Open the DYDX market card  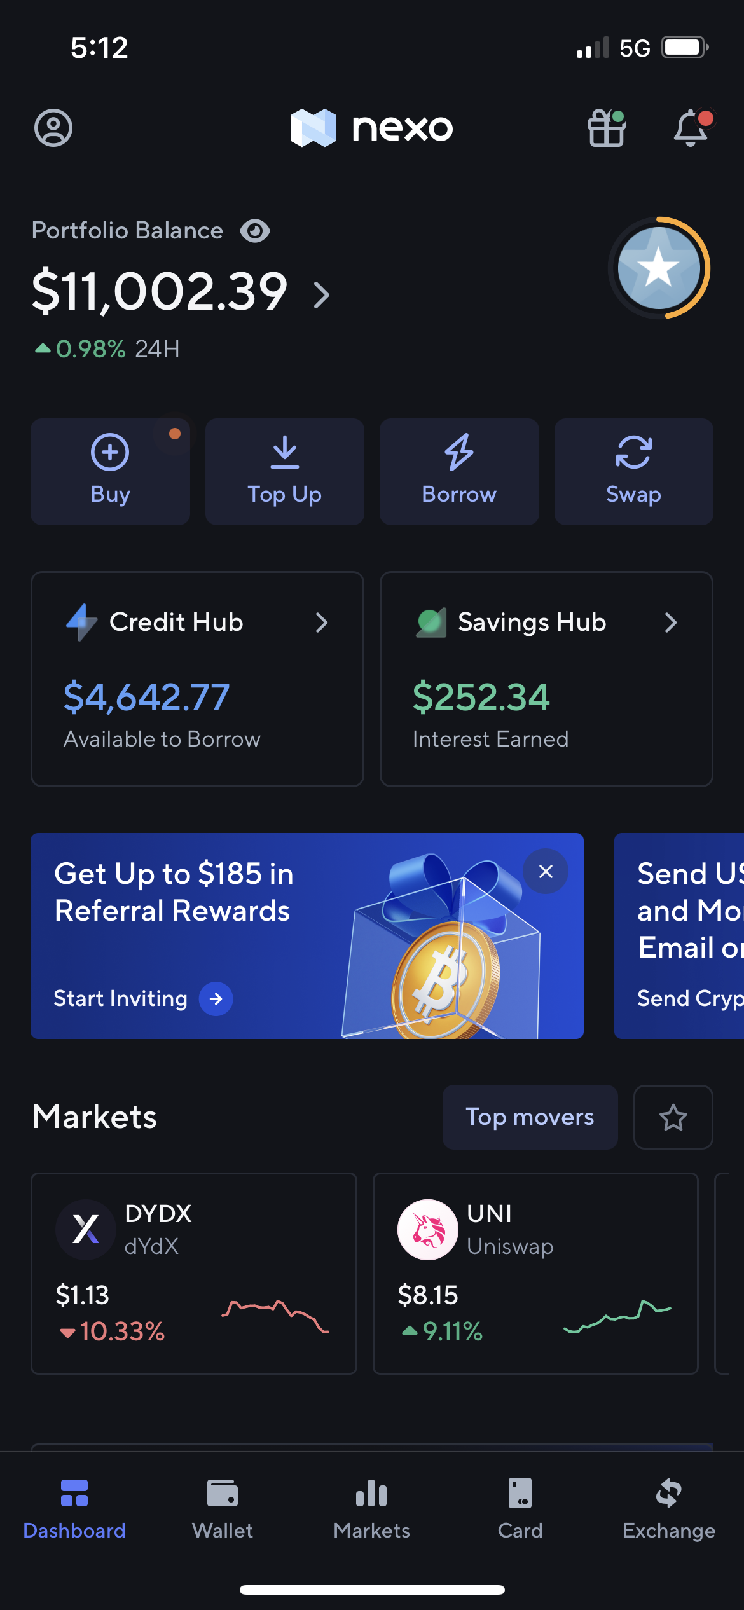194,1273
